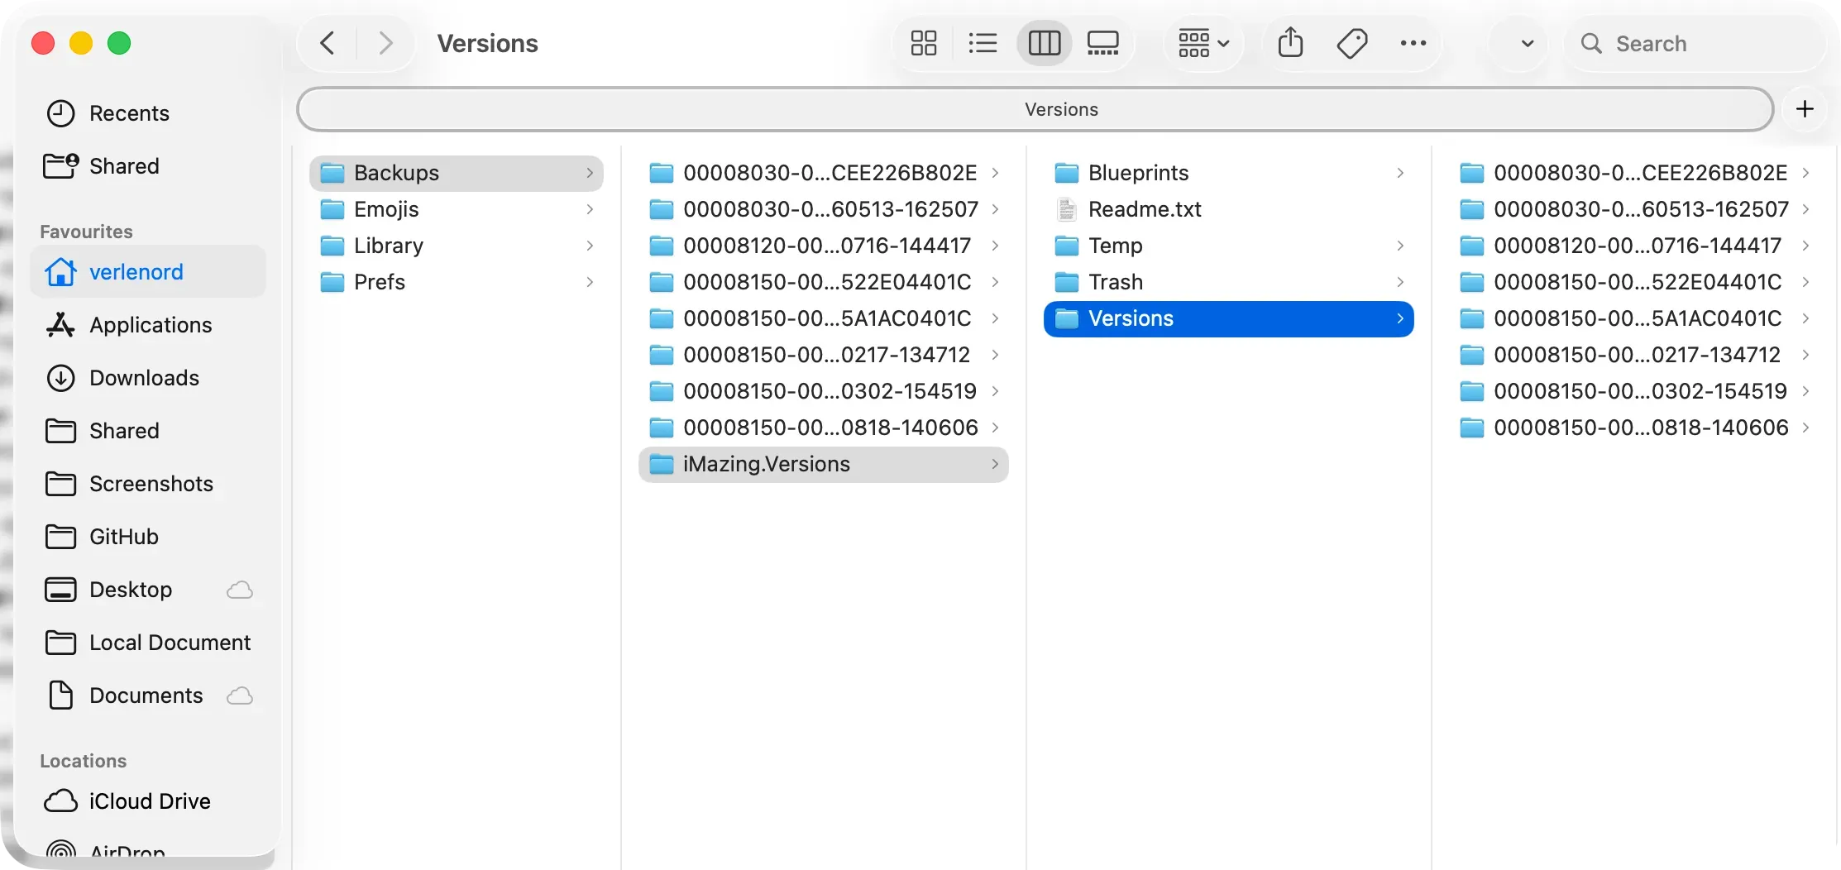Image resolution: width=1841 pixels, height=870 pixels.
Task: Switch to gallery view
Action: [x=1103, y=43]
